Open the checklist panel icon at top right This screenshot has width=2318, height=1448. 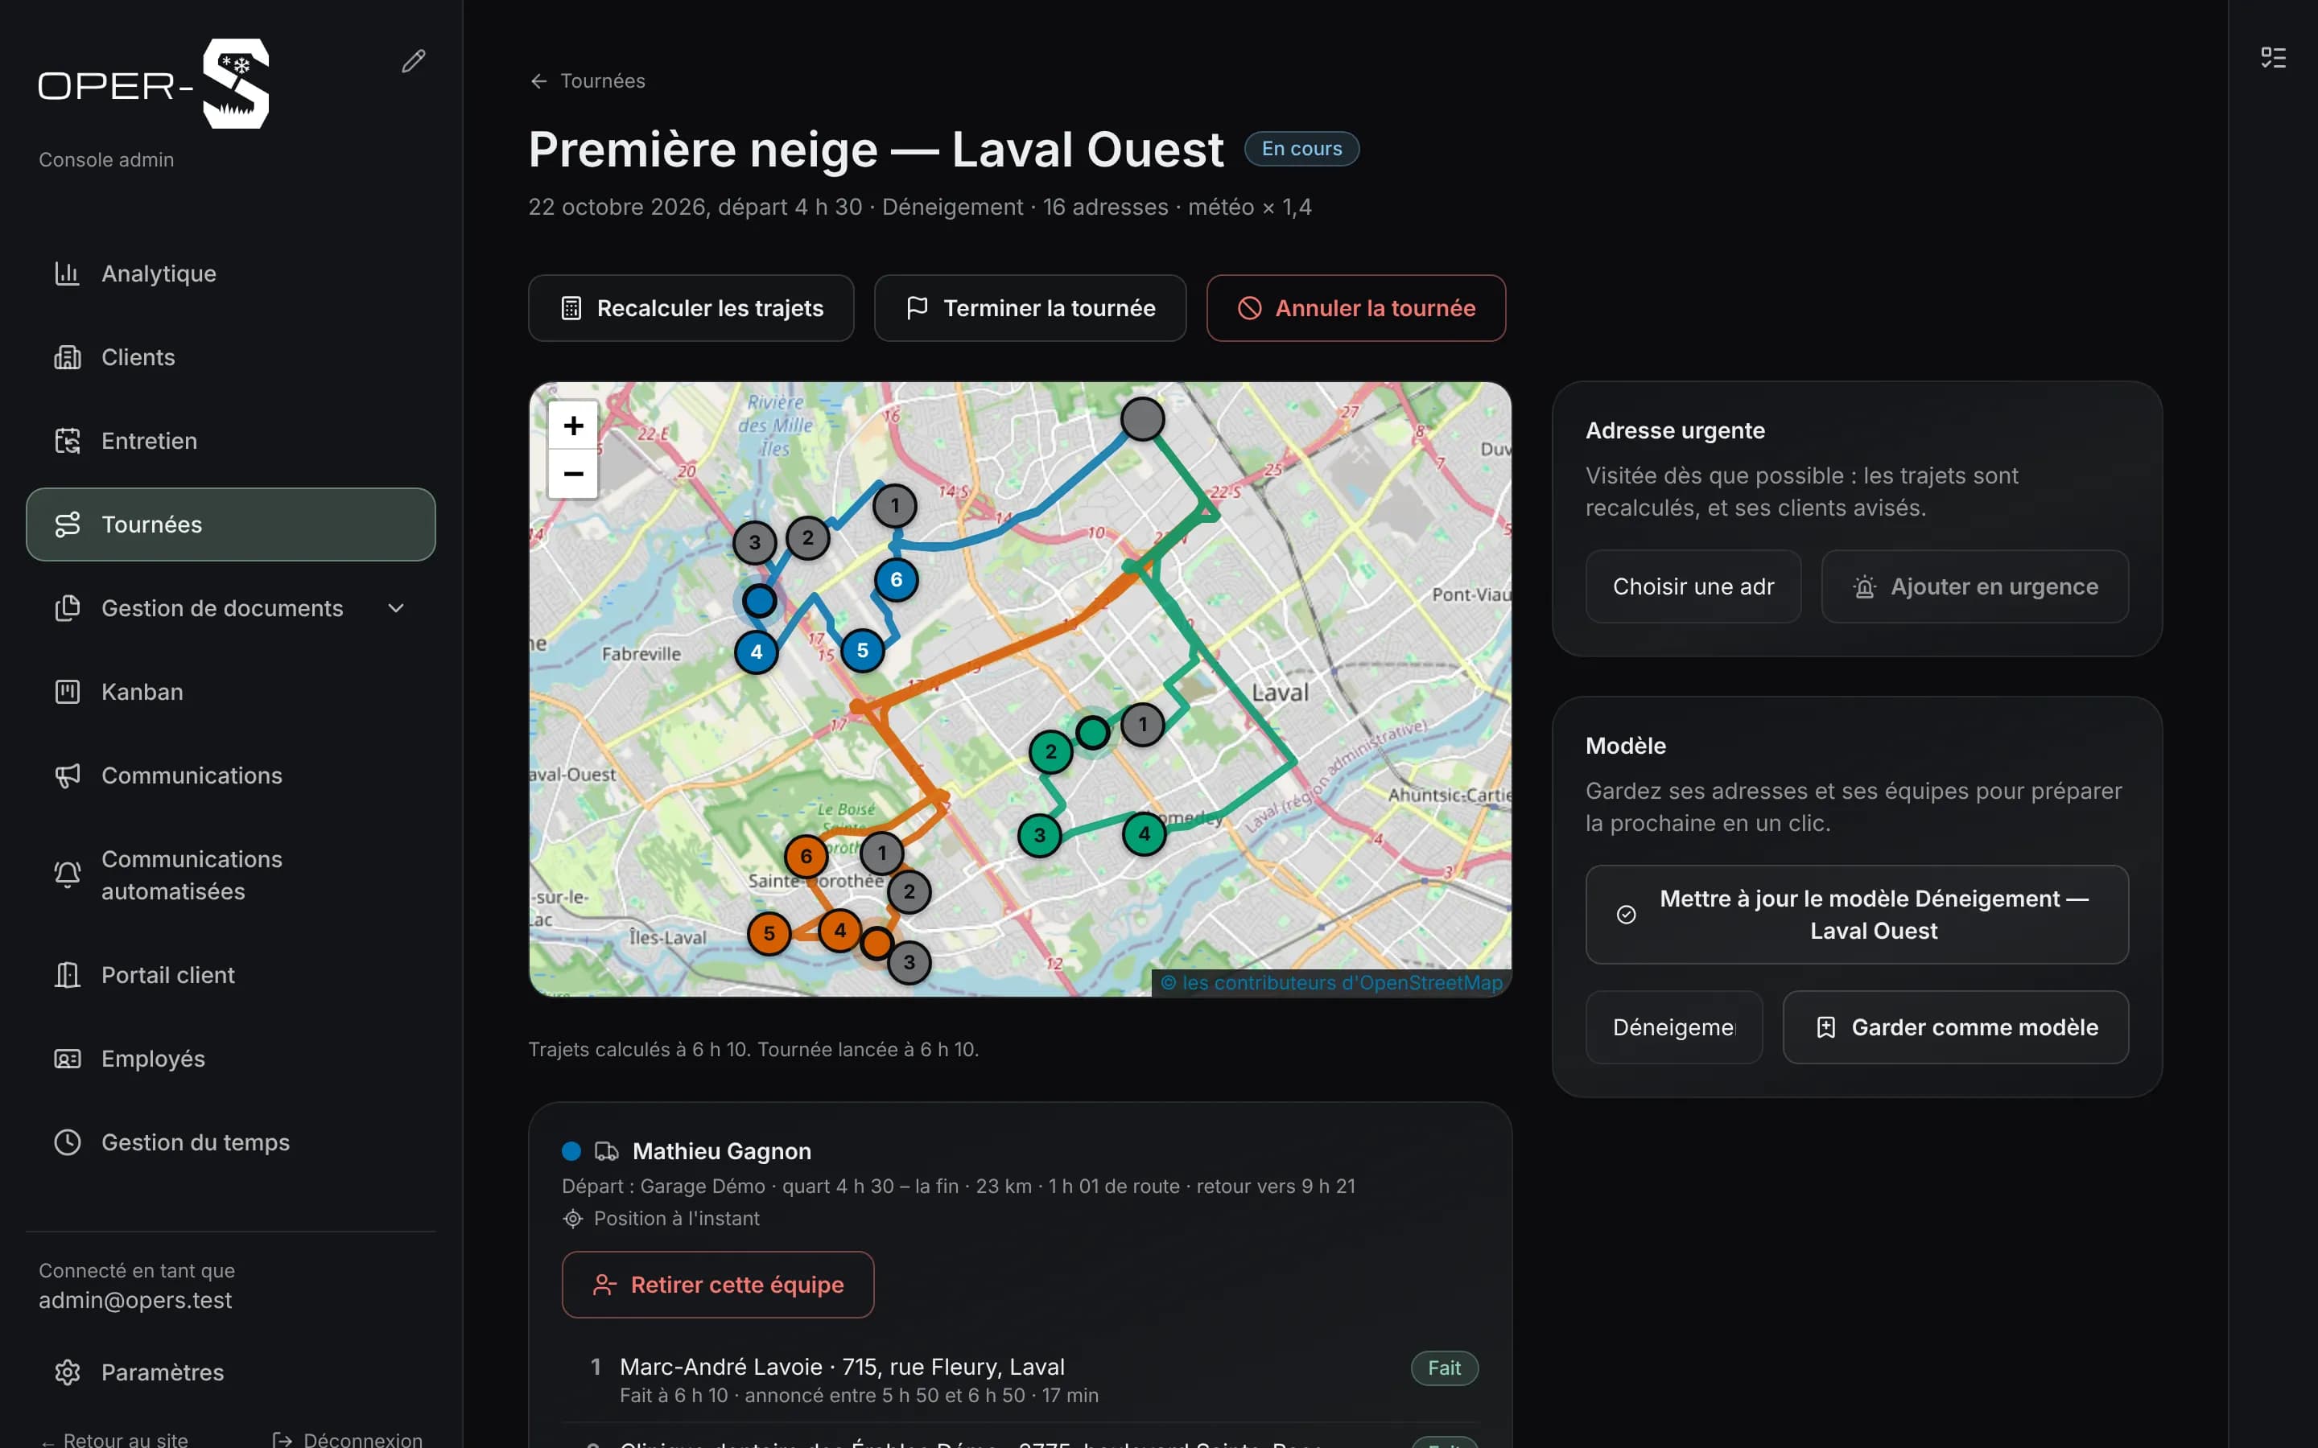click(x=2273, y=57)
